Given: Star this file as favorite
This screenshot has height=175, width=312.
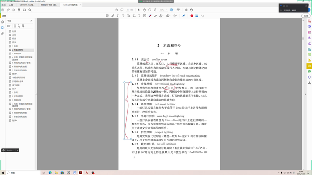Looking at the screenshot, I should point(8,10).
